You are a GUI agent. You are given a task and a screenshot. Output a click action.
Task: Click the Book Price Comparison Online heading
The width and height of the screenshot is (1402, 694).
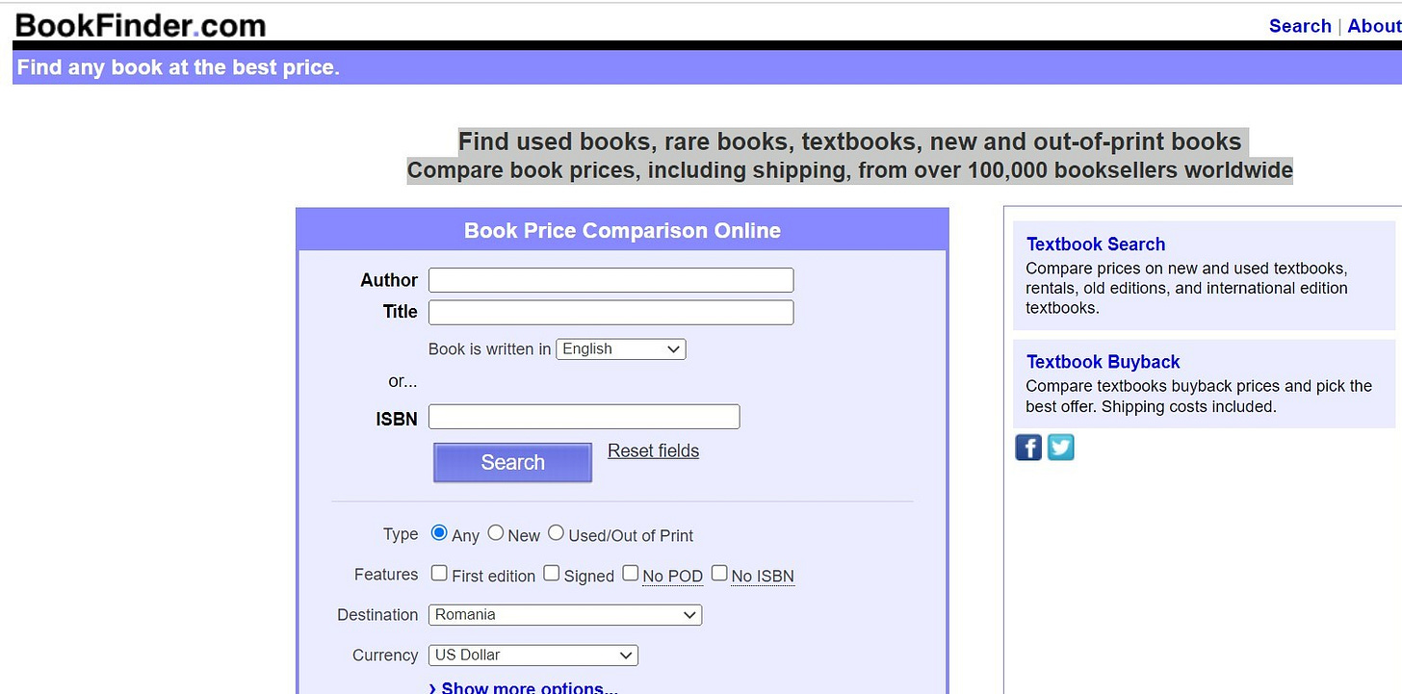click(622, 231)
